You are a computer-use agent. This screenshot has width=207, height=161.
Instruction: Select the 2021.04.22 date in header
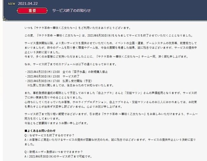point(28,4)
